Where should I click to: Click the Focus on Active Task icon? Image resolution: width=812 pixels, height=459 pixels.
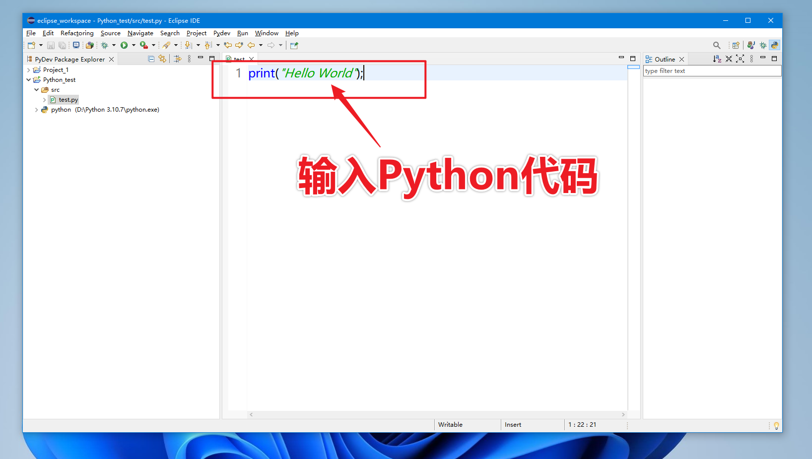click(177, 59)
